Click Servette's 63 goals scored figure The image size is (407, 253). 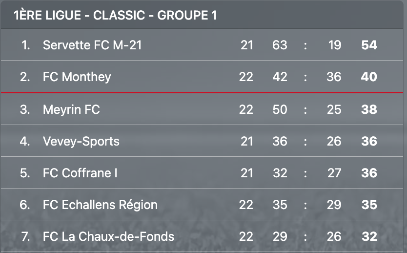[280, 45]
